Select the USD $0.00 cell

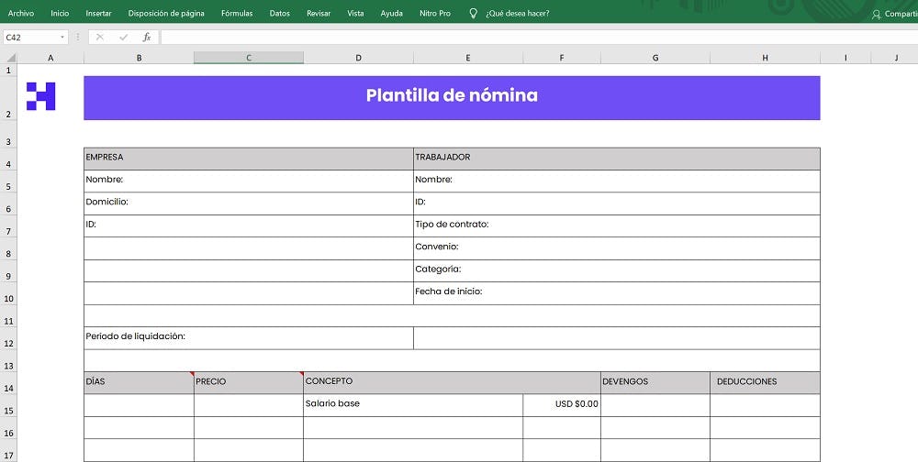(x=562, y=404)
